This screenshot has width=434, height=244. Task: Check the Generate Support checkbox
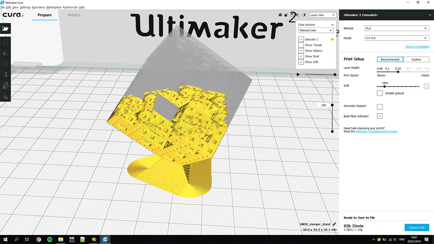click(x=380, y=107)
